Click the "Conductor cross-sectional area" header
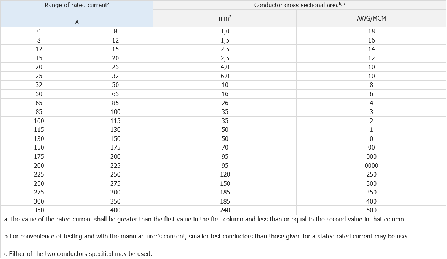This screenshot has height=259, width=447. [x=300, y=5]
